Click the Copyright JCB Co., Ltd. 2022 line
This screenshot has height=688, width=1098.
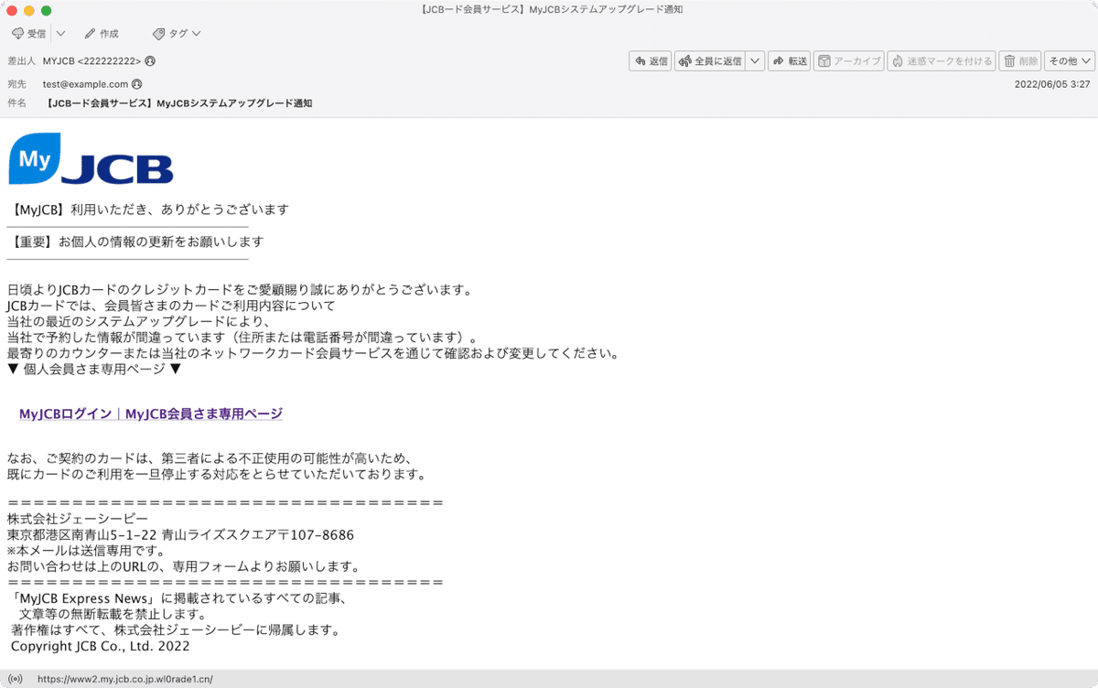[101, 646]
